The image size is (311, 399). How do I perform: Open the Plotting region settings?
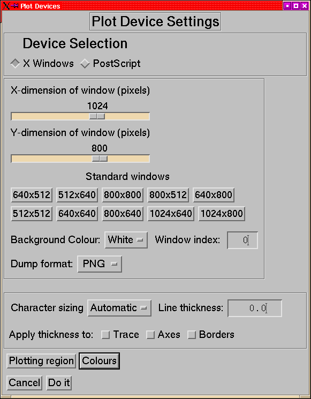tap(41, 361)
